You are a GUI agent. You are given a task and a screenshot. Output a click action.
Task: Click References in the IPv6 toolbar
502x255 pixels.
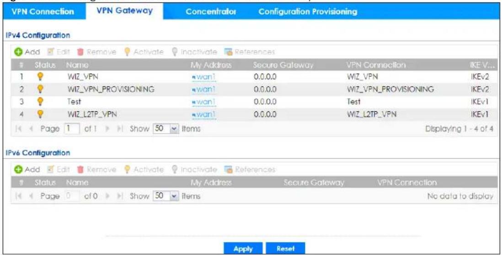coord(250,169)
